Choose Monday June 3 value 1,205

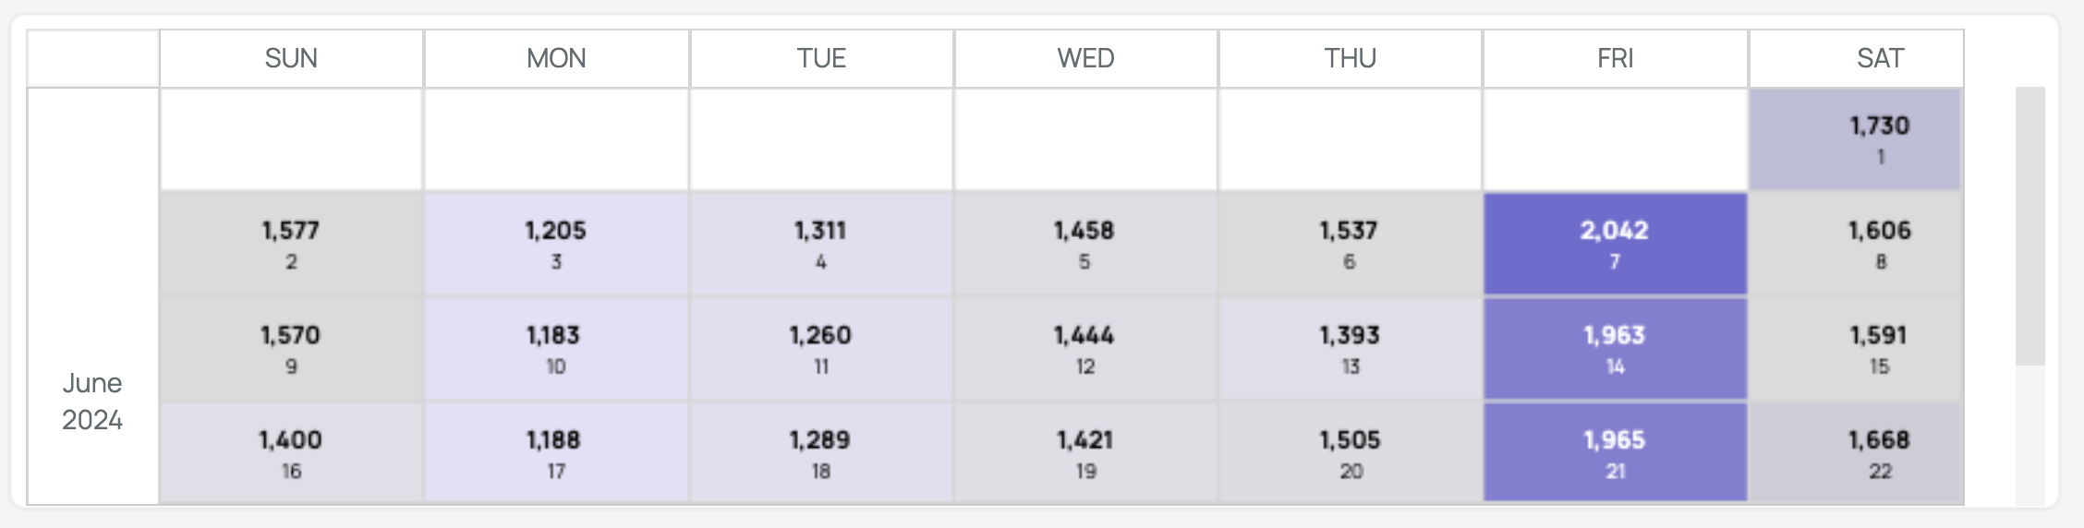(556, 244)
